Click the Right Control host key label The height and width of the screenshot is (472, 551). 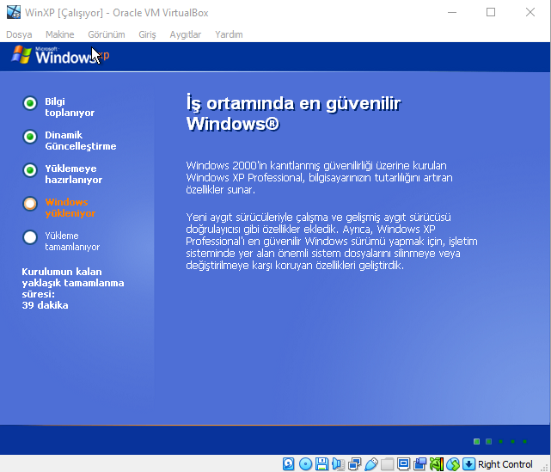coord(505,464)
